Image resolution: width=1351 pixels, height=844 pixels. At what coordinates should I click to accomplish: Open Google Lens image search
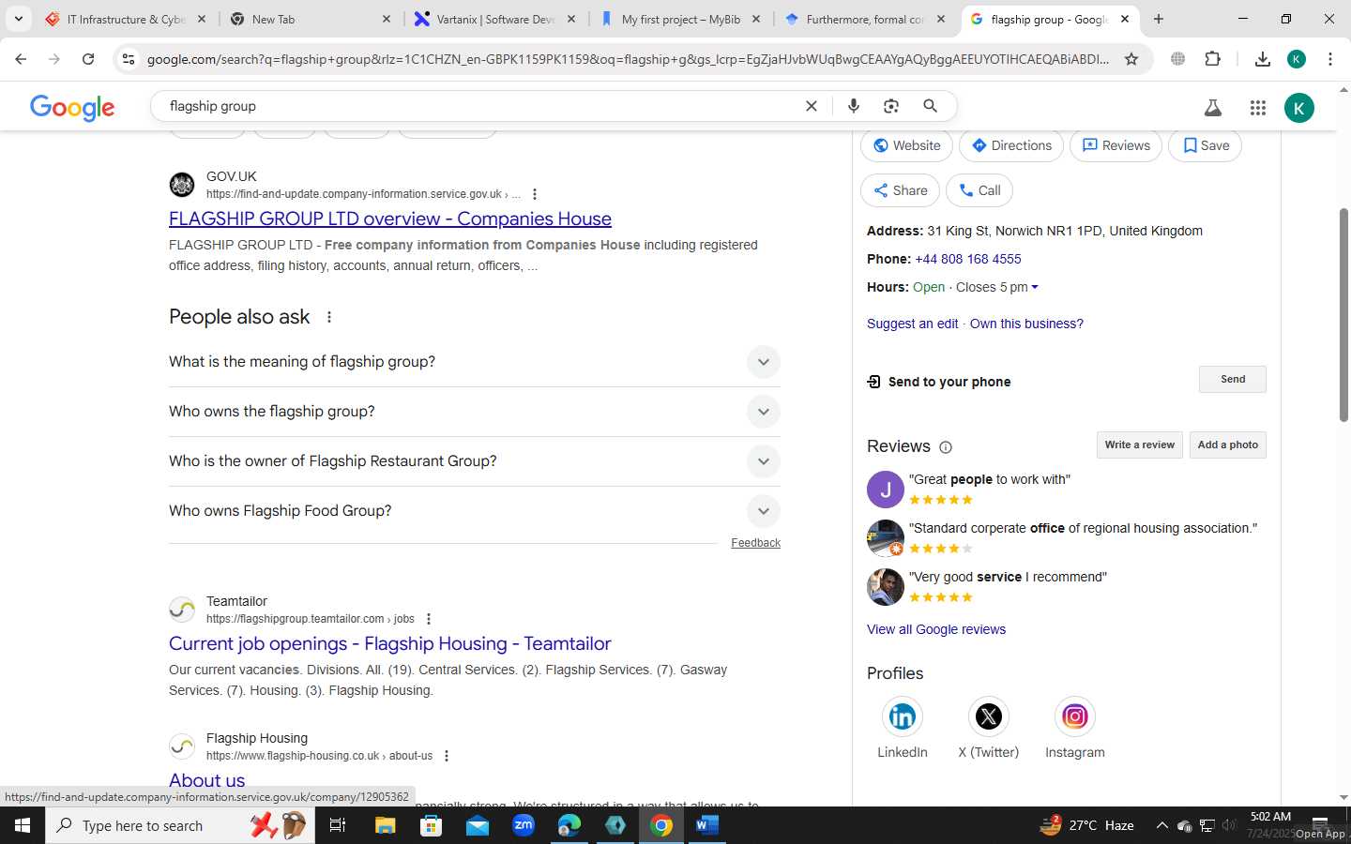(x=891, y=106)
